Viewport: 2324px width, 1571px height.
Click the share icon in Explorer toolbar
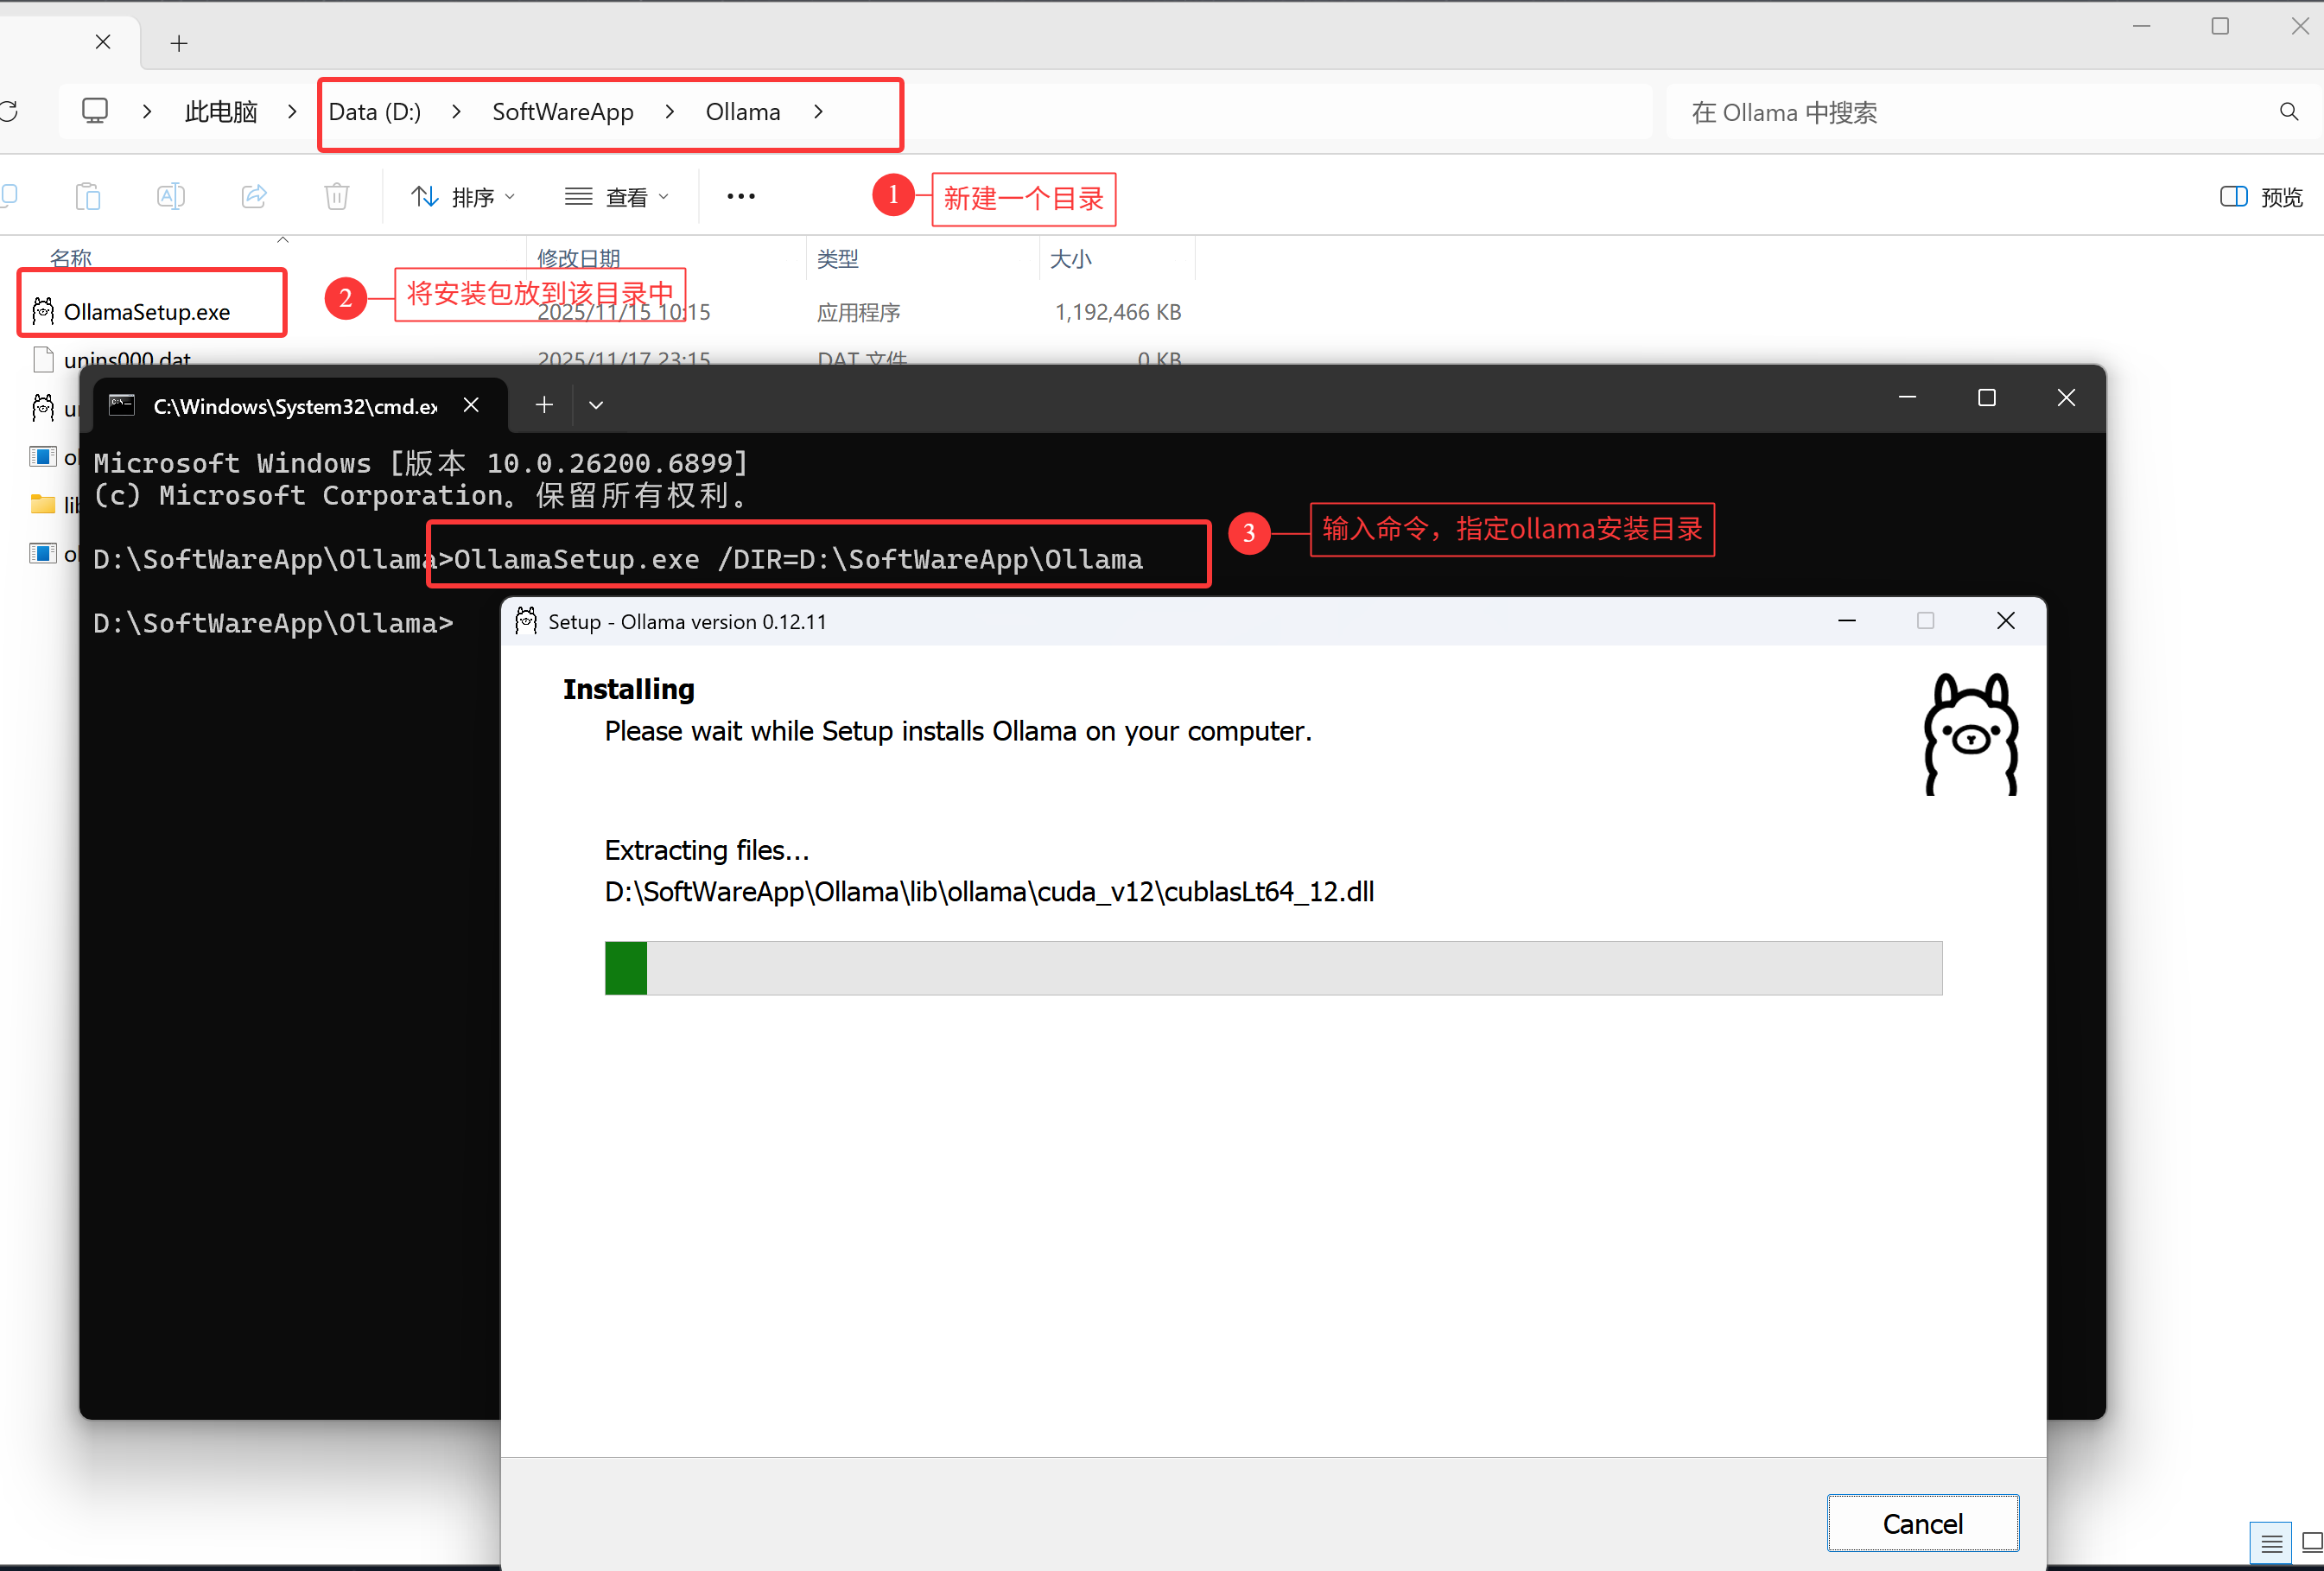tap(254, 196)
